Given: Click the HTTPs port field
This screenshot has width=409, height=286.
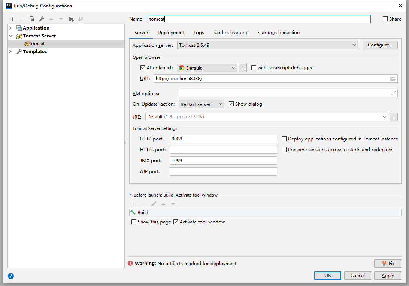Looking at the screenshot, I should (x=223, y=150).
